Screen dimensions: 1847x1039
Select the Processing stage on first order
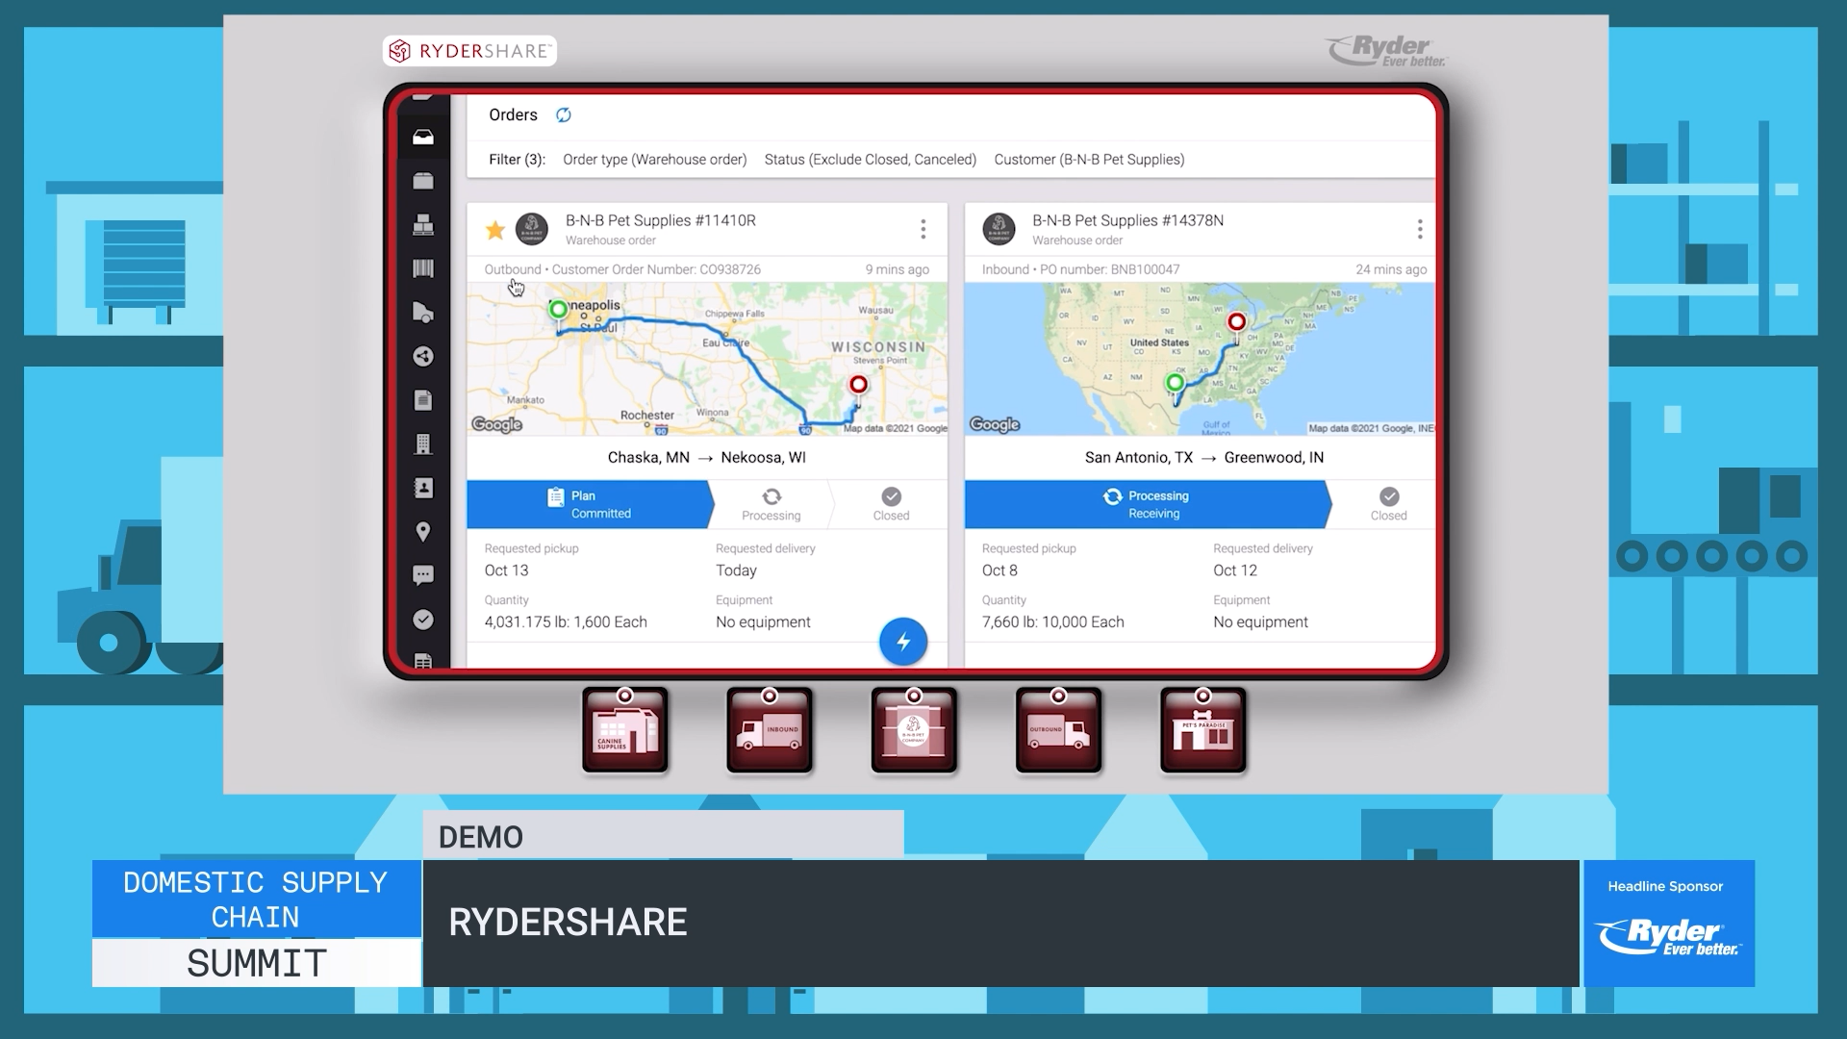click(x=771, y=505)
